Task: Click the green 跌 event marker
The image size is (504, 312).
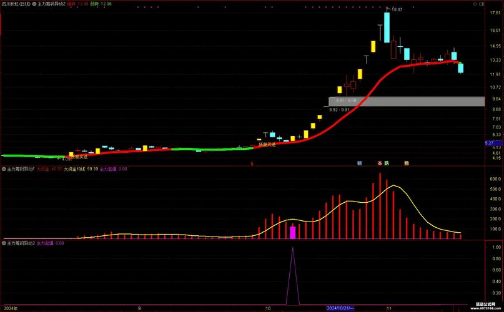Action: coord(387,163)
